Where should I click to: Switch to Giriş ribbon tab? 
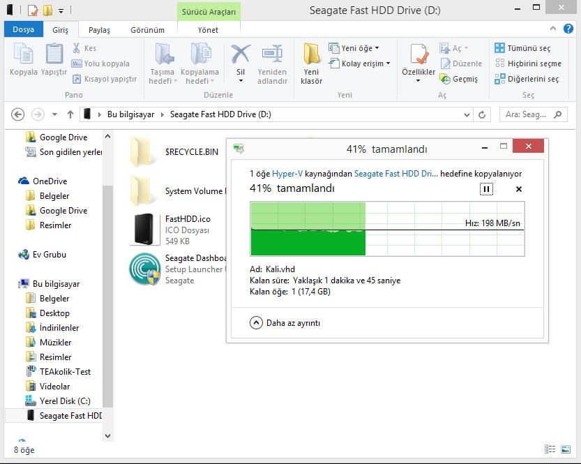click(60, 30)
